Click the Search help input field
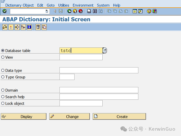 99,97
